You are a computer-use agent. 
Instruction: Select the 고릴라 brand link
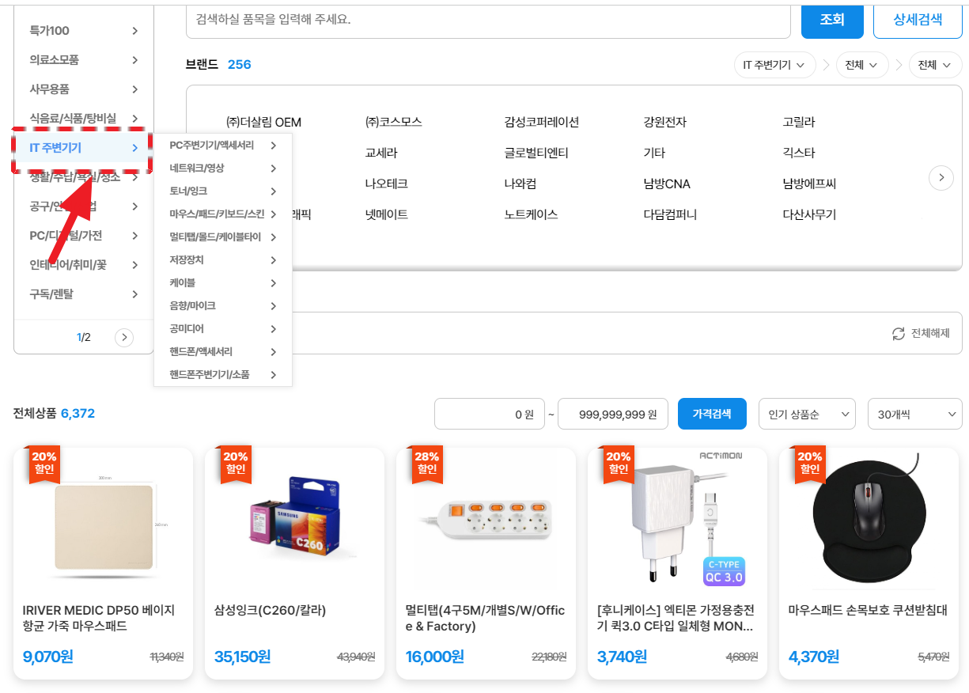[x=798, y=122]
